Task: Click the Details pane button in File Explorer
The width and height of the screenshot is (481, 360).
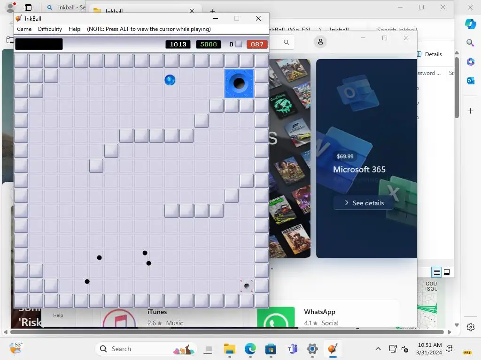Action: pyautogui.click(x=429, y=54)
